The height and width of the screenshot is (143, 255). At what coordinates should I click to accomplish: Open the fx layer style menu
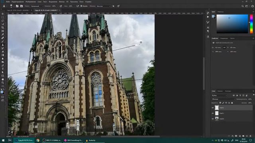click(233, 136)
